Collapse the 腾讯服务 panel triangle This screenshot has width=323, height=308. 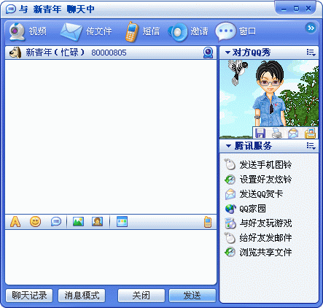coord(228,146)
